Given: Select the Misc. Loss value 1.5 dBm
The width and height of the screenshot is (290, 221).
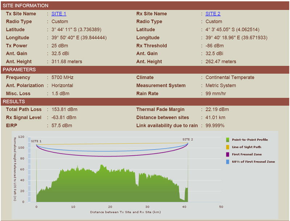Looking at the screenshot, I should coord(60,93).
